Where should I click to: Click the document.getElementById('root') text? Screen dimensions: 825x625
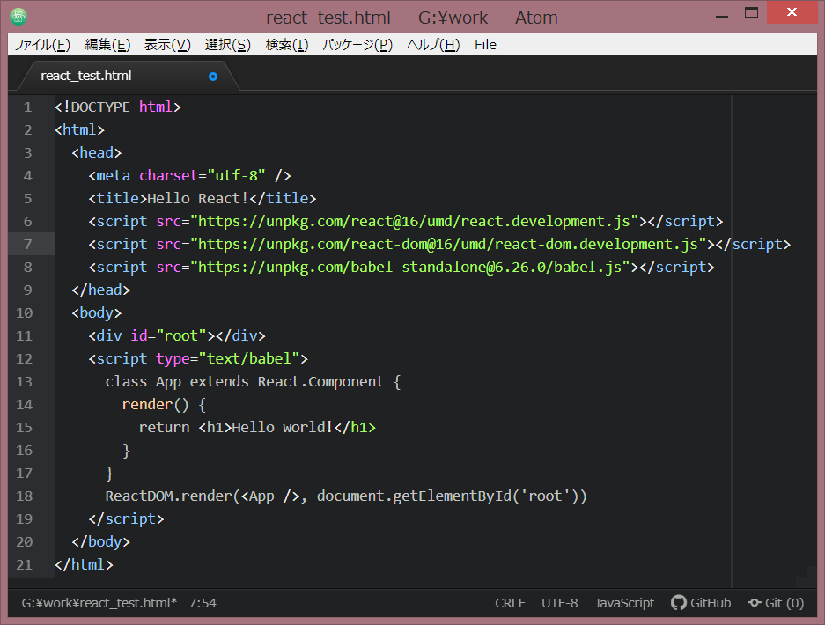(447, 496)
